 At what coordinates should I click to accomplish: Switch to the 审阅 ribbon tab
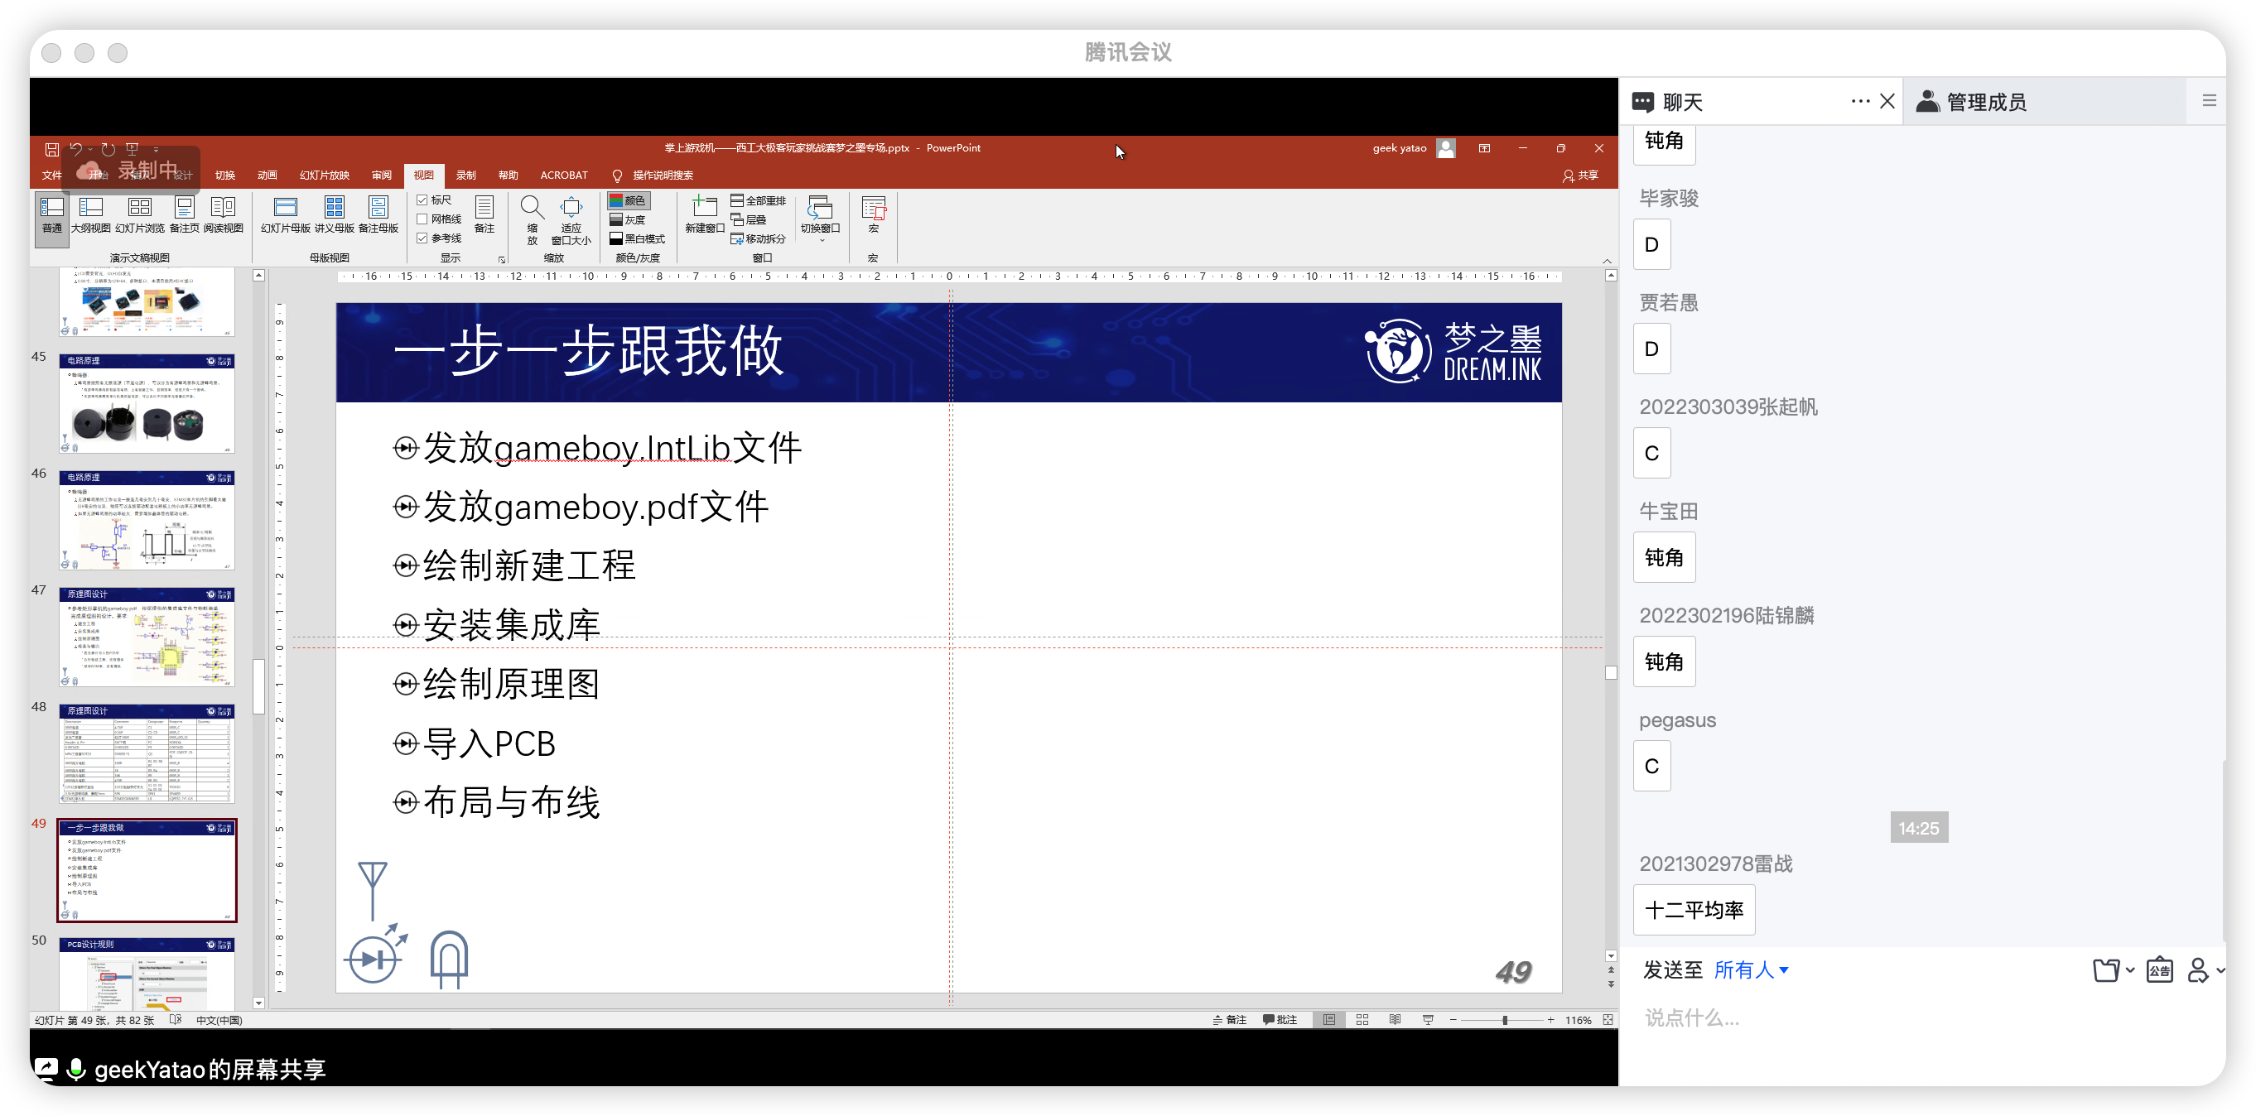[x=381, y=175]
